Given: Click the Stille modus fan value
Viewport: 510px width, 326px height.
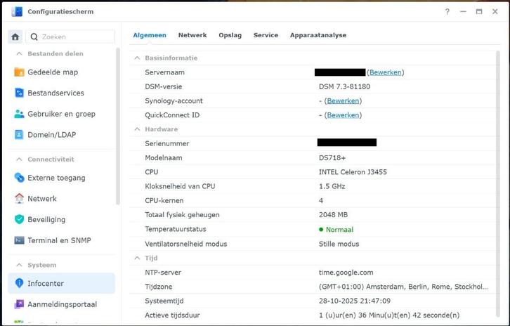Looking at the screenshot, I should 339,244.
